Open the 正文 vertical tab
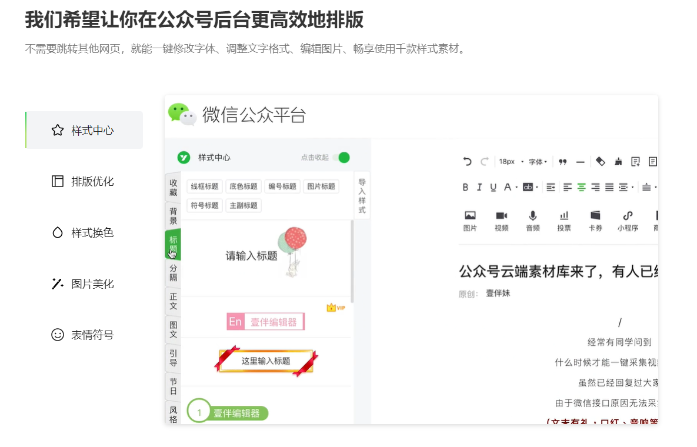Screen dimensions: 697x447 (x=173, y=301)
